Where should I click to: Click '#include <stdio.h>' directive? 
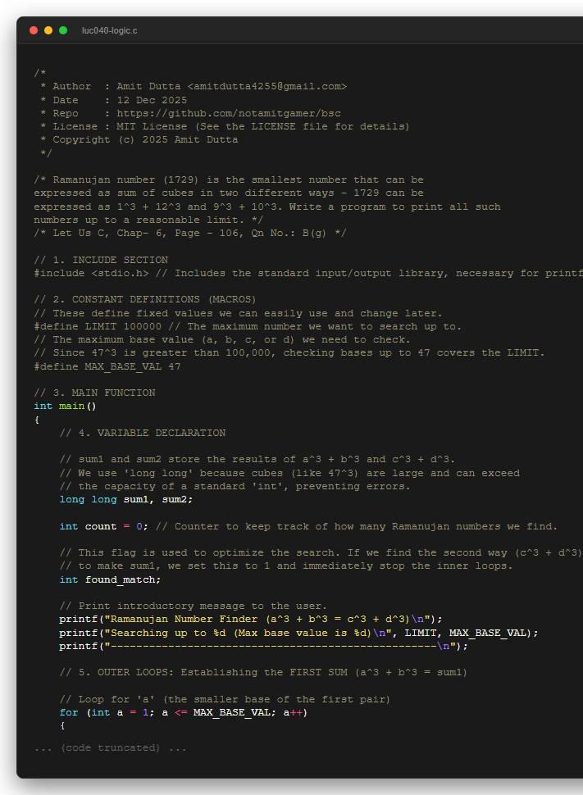[91, 273]
